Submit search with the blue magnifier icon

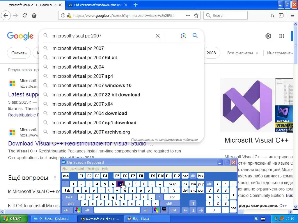(195, 35)
